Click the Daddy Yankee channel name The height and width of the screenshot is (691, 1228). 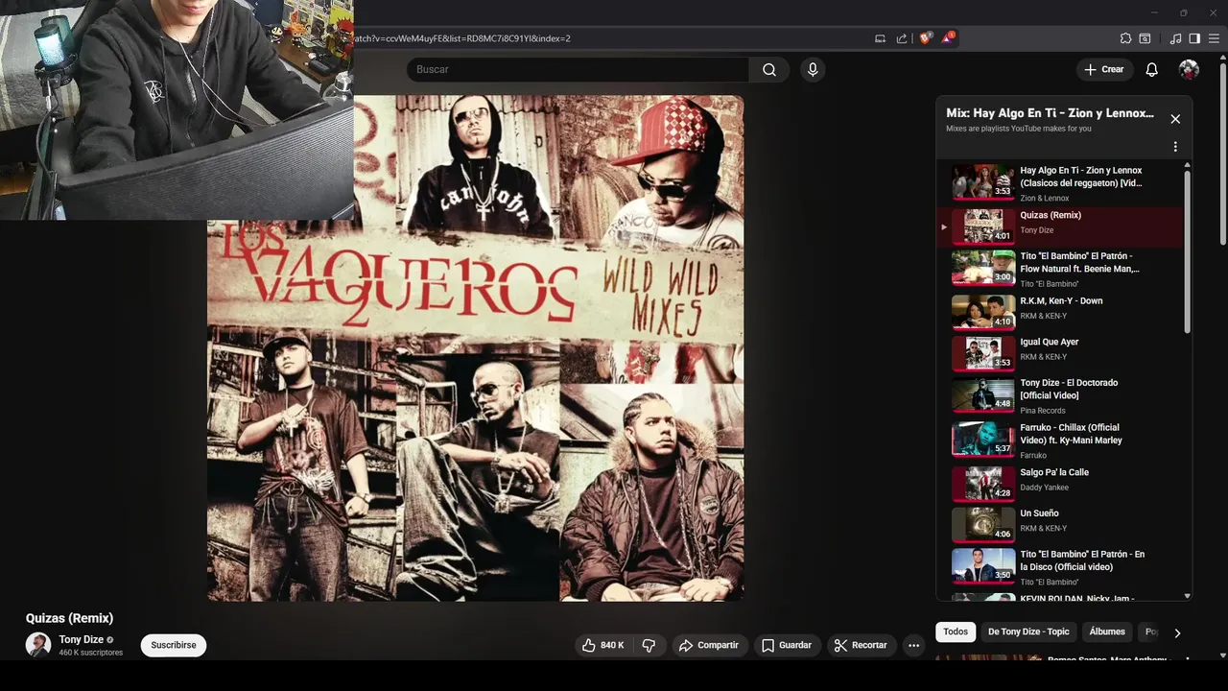(x=1044, y=488)
